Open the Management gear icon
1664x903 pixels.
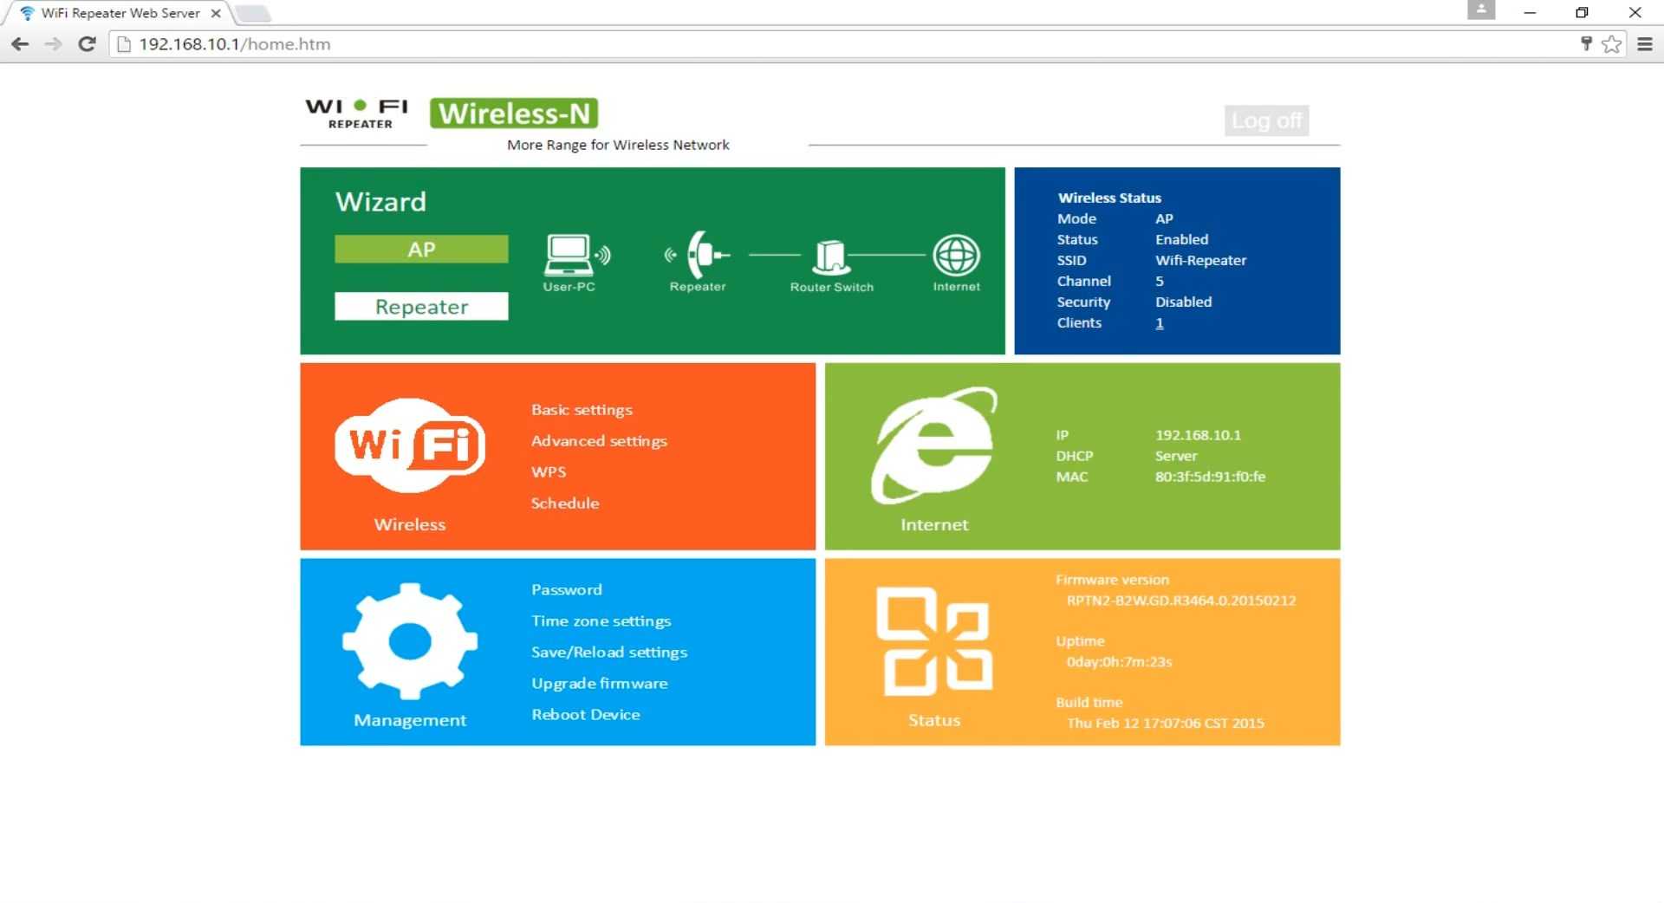[410, 641]
